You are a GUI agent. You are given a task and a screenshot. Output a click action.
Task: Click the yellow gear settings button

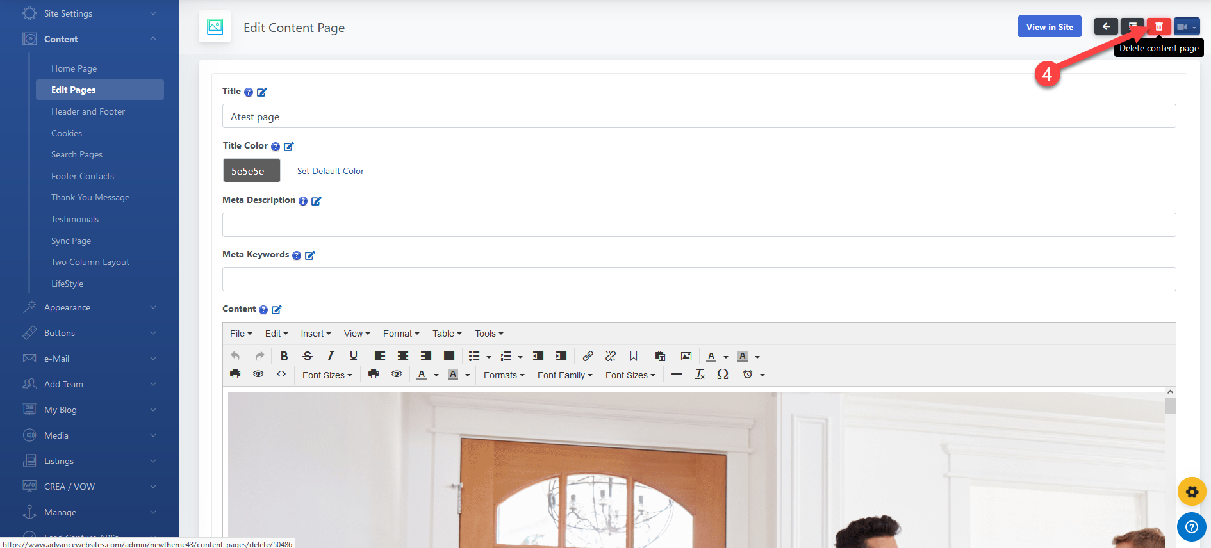pyautogui.click(x=1192, y=492)
